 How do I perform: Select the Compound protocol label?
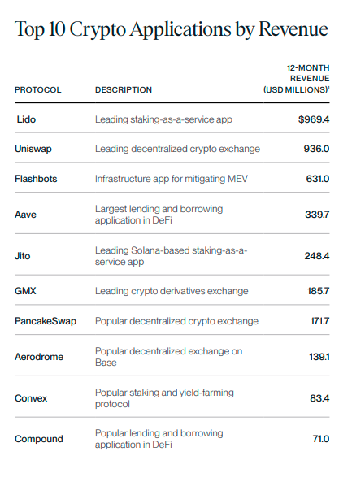click(x=39, y=439)
